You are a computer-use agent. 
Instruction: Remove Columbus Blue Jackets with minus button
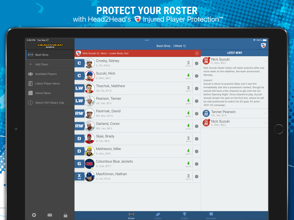[x=196, y=164]
